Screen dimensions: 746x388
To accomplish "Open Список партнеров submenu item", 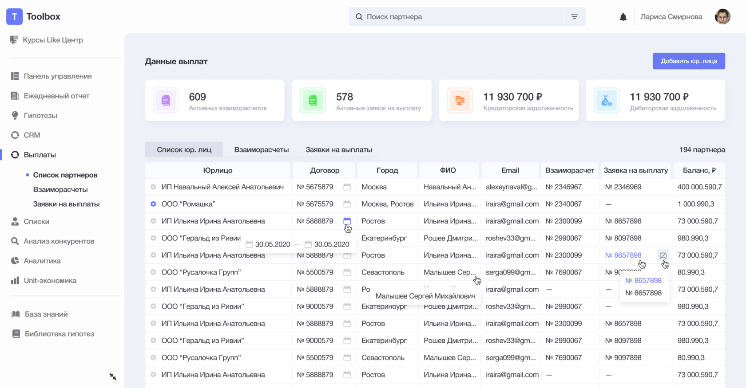I will coord(65,175).
